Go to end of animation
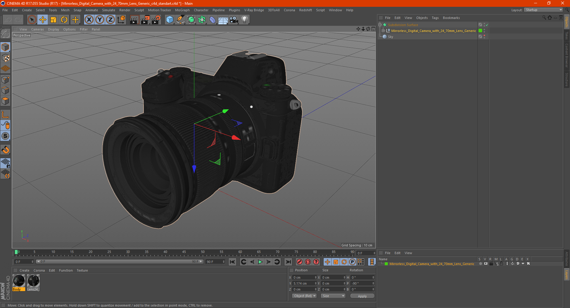Viewport: 570px width, 308px height. (x=288, y=262)
